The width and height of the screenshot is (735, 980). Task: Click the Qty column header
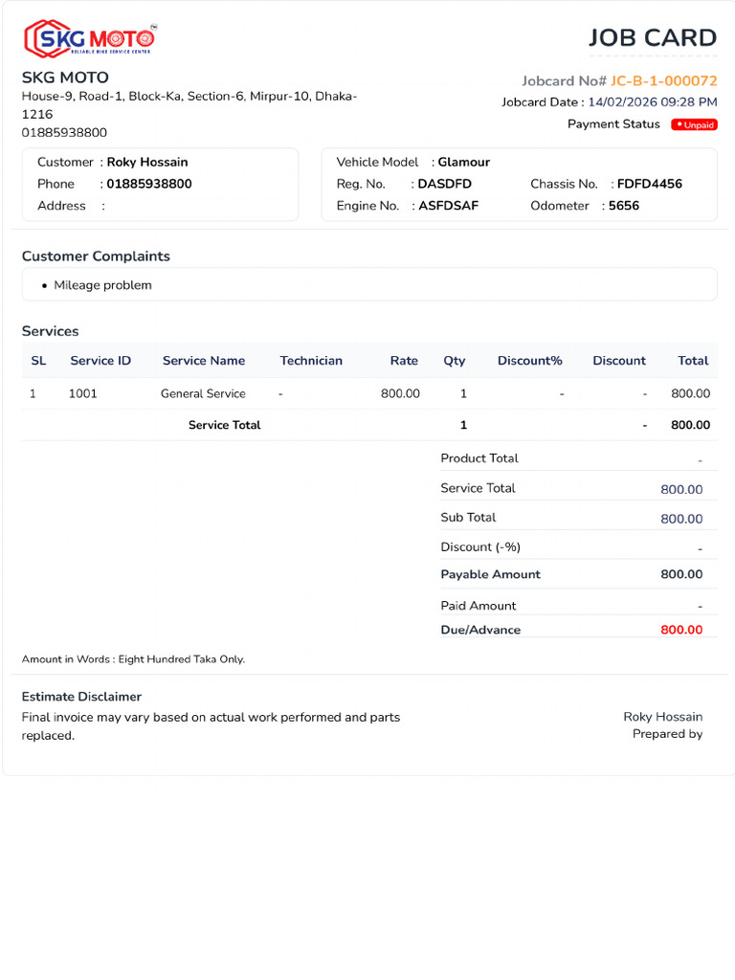coord(455,361)
